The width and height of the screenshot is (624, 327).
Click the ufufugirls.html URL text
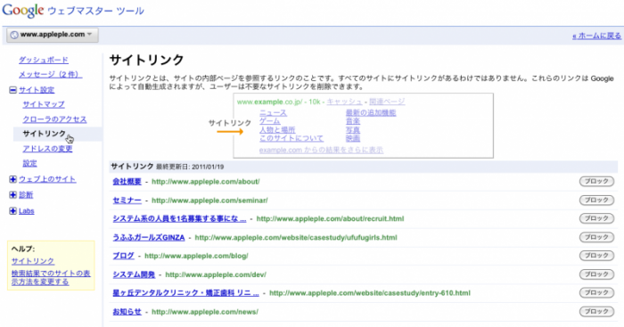click(296, 238)
